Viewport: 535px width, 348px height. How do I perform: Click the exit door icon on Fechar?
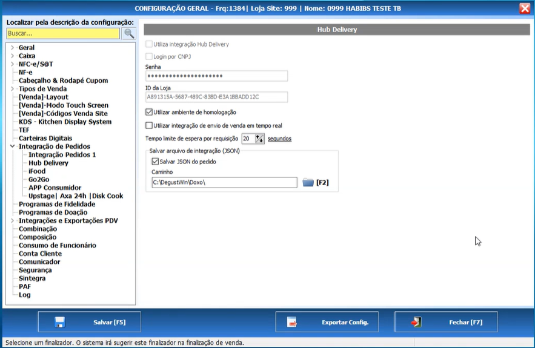416,322
